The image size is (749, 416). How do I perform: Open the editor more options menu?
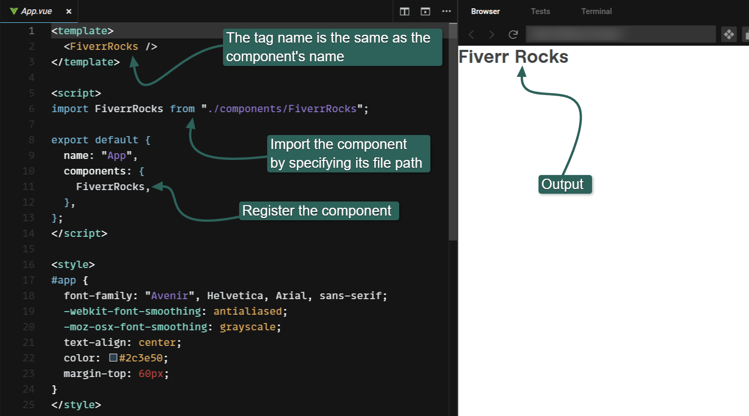coord(446,11)
